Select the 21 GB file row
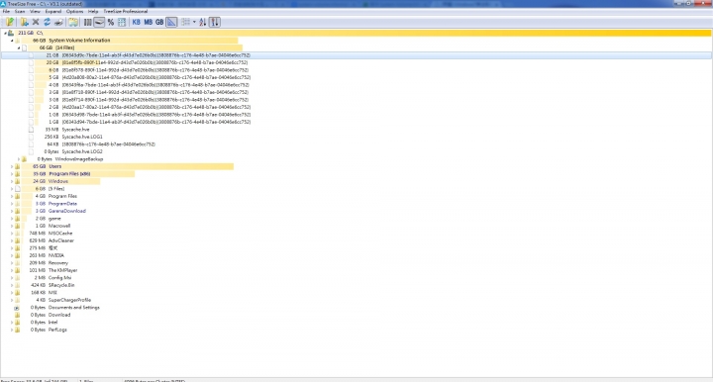Screen dimensions: 713x382 356,55
